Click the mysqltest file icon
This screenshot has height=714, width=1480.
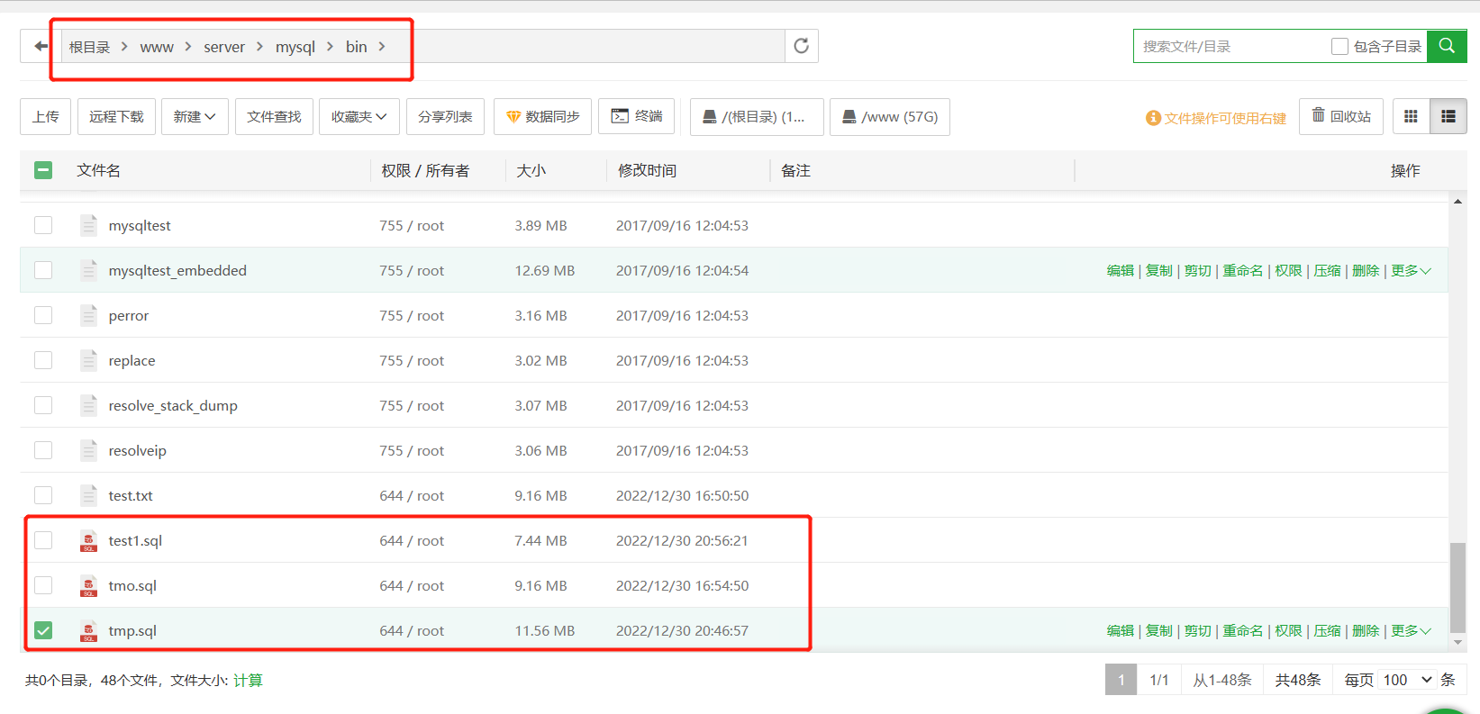pyautogui.click(x=88, y=225)
